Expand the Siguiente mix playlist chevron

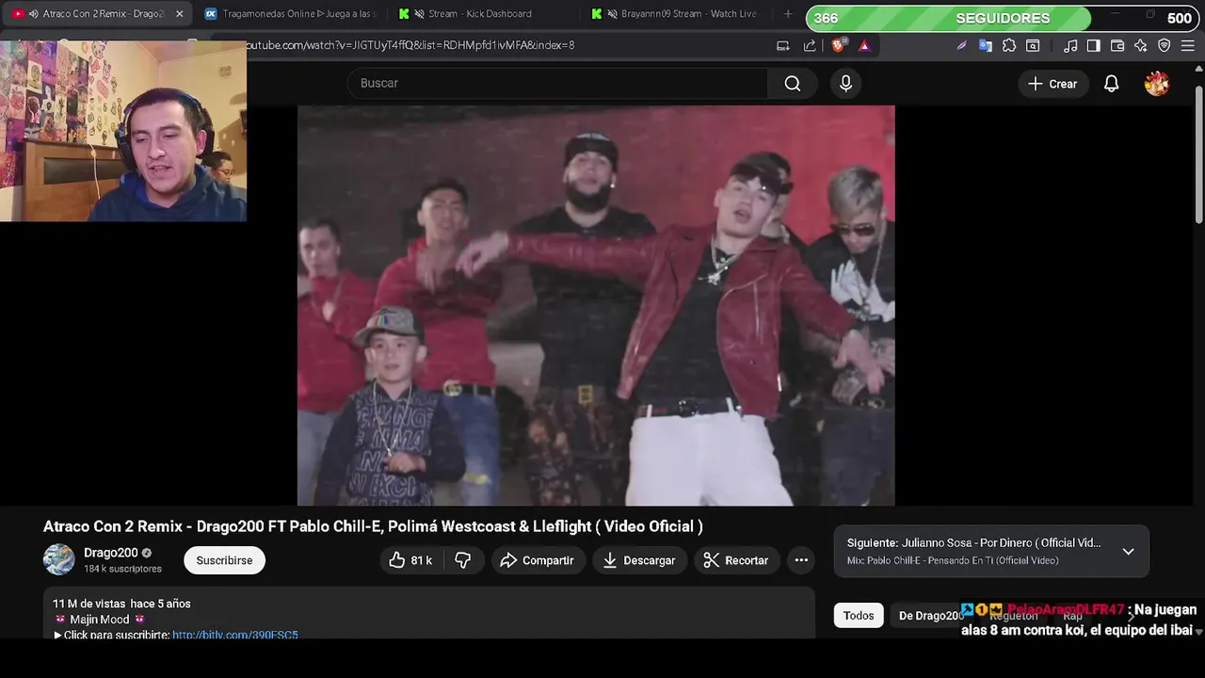click(1128, 552)
